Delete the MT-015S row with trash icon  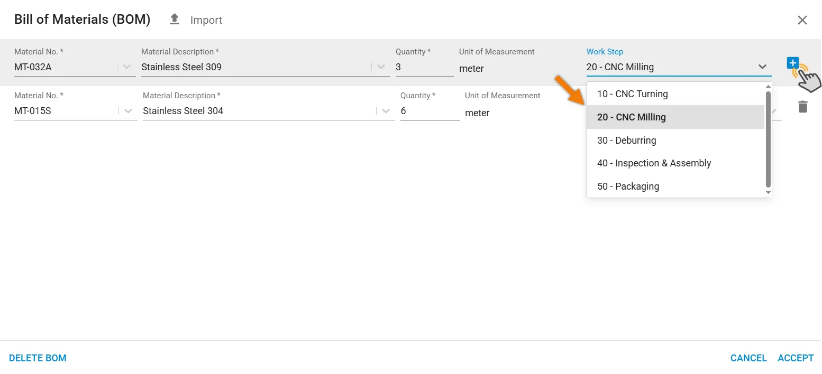pyautogui.click(x=803, y=107)
